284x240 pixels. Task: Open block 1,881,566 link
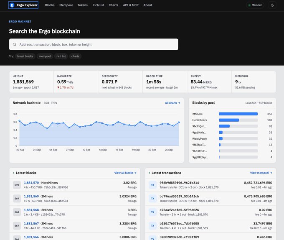[31, 237]
